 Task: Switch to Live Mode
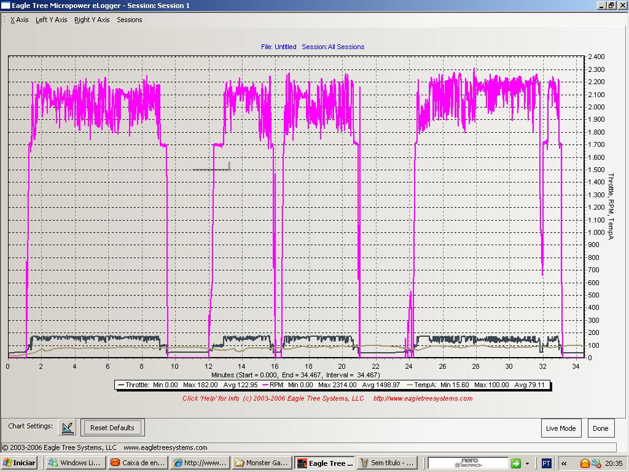point(561,428)
